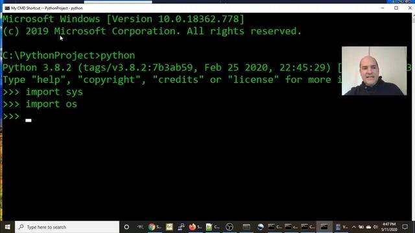Open the gray window app in taskbar
Image resolution: width=415 pixels, height=233 pixels.
tap(246, 227)
